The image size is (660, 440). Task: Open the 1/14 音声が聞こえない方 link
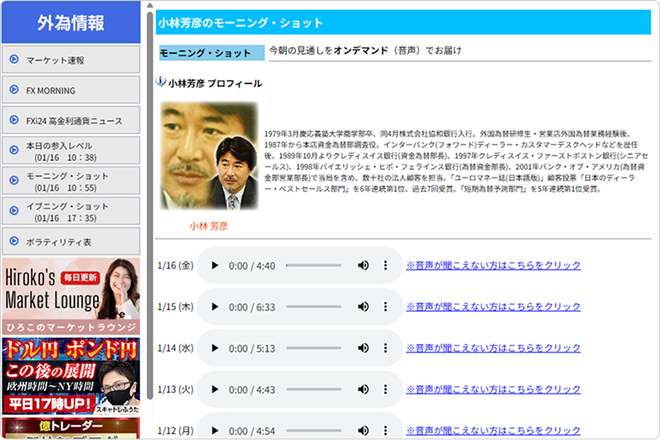coord(493,348)
